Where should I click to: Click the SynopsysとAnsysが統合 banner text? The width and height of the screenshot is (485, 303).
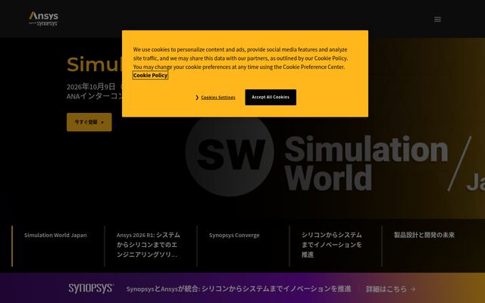pos(239,289)
